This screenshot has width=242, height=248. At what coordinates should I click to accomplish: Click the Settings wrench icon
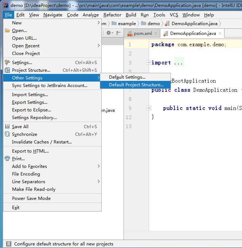7,63
